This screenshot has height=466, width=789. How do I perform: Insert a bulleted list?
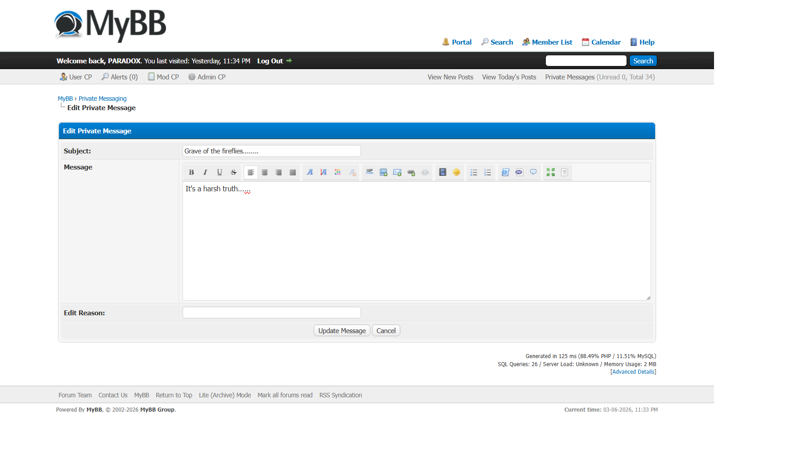tap(473, 172)
